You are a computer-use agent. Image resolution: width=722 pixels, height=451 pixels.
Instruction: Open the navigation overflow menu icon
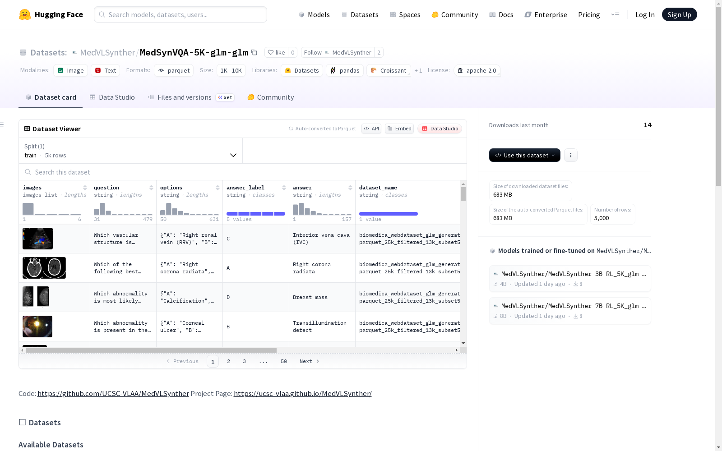[615, 14]
